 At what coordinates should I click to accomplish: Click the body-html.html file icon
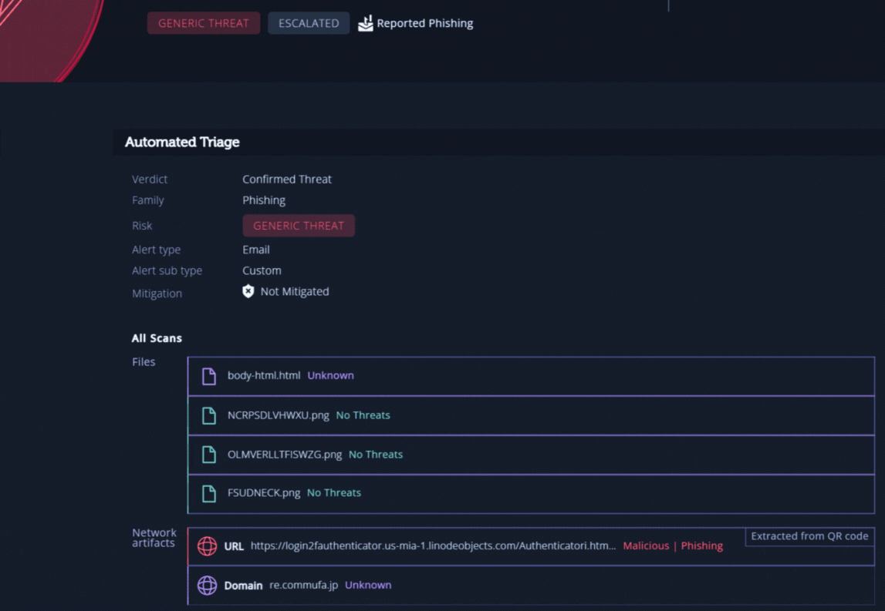[208, 376]
